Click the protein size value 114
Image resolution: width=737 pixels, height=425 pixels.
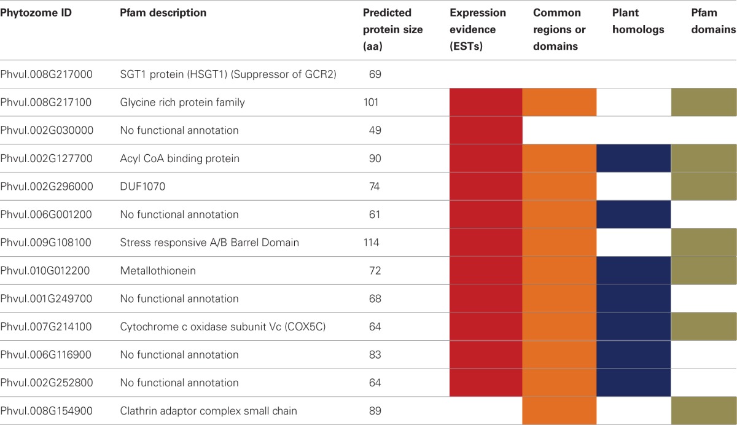tap(372, 243)
